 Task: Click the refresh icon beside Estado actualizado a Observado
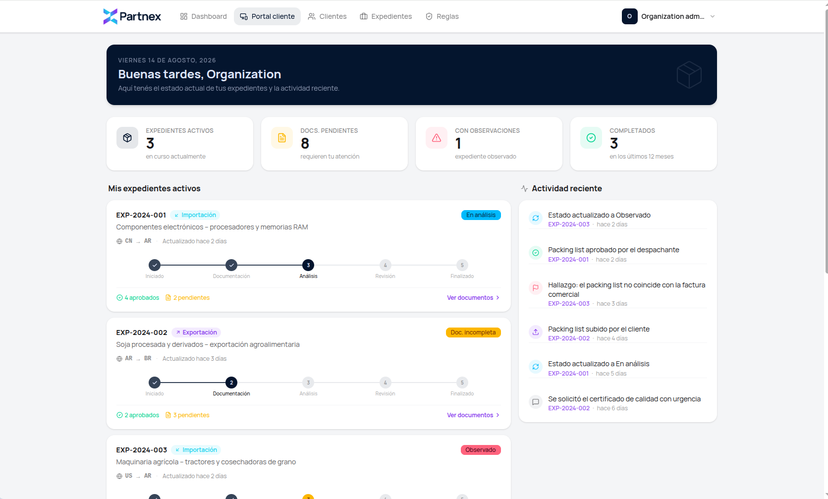pyautogui.click(x=536, y=218)
